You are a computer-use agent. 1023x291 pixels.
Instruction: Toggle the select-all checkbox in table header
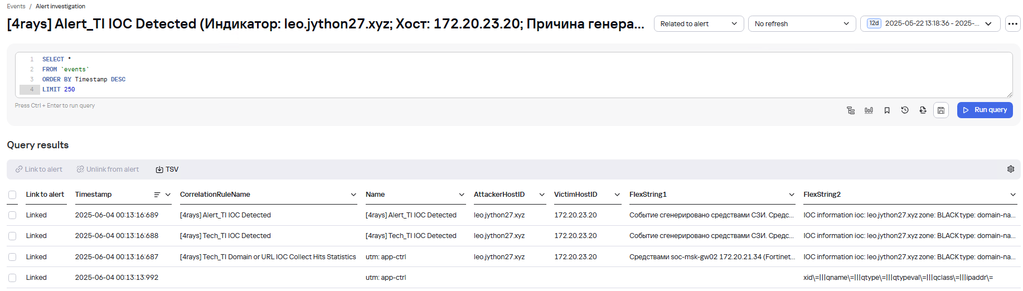[12, 195]
